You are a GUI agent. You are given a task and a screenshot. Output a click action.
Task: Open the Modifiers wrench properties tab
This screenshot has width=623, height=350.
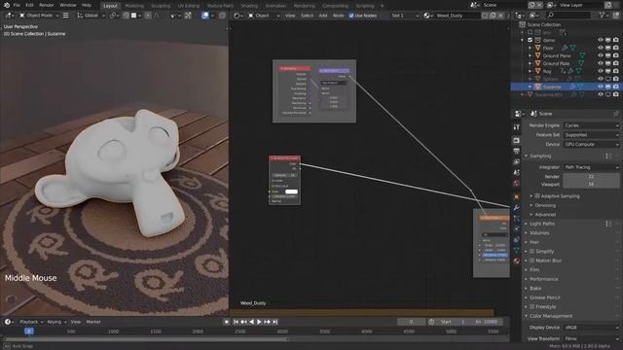coord(516,207)
